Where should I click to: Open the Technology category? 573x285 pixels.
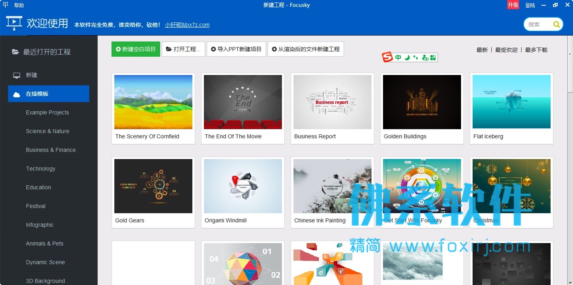41,169
